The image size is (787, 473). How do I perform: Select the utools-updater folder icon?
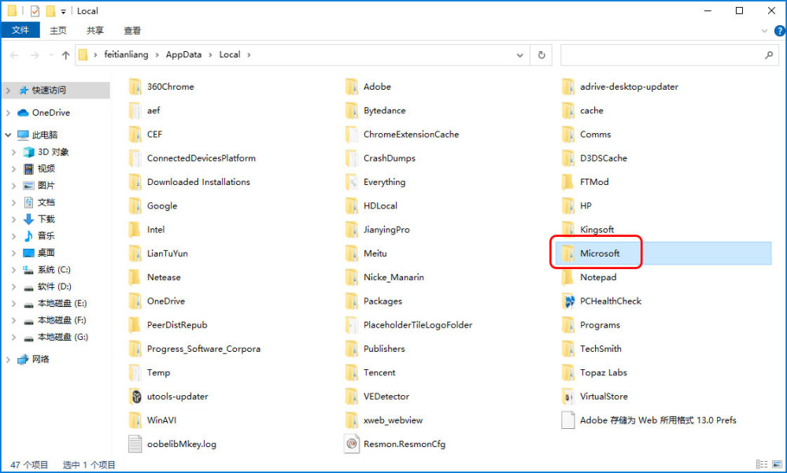point(135,396)
